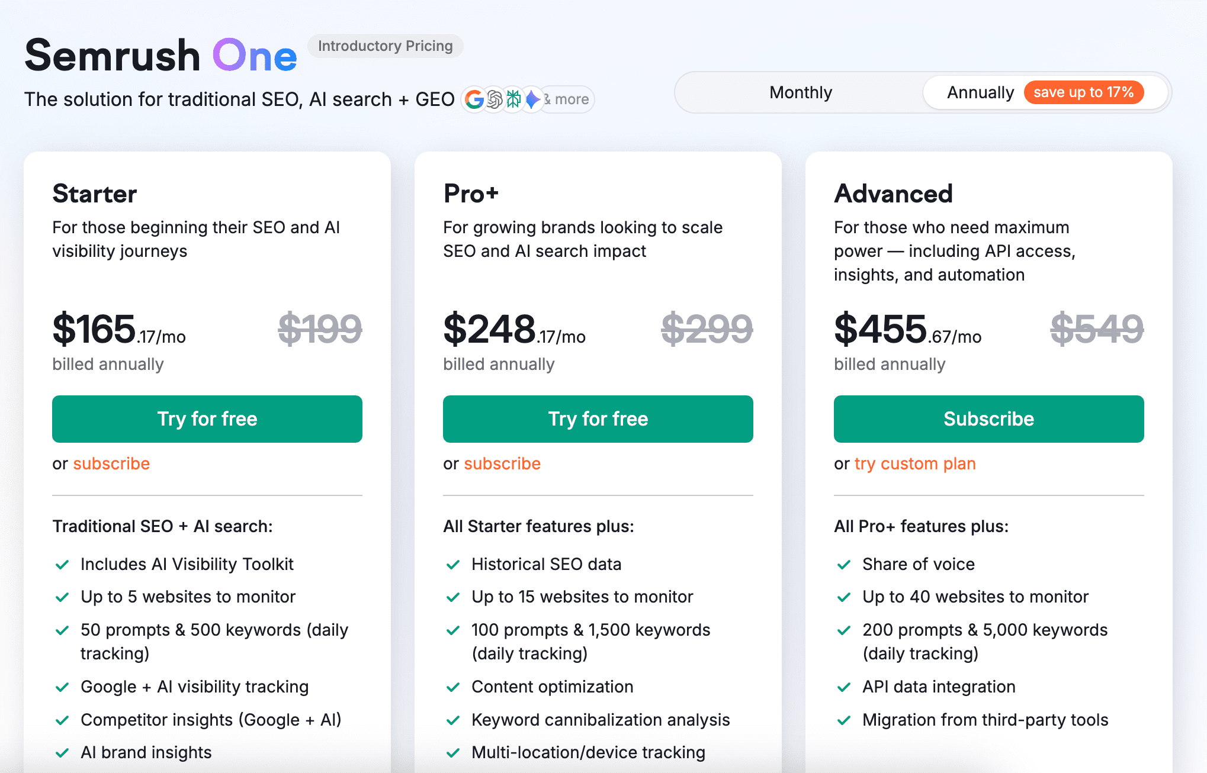Click the checkmark beside "AI brand insights"

pyautogui.click(x=62, y=752)
